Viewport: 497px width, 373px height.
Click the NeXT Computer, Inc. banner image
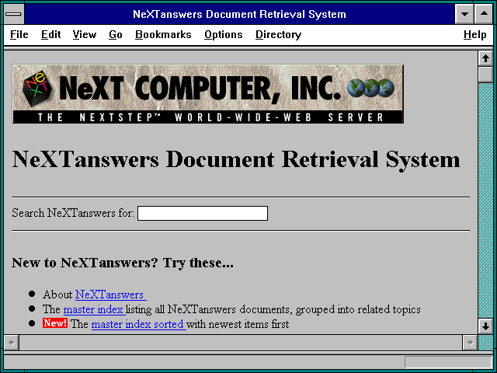(x=207, y=94)
